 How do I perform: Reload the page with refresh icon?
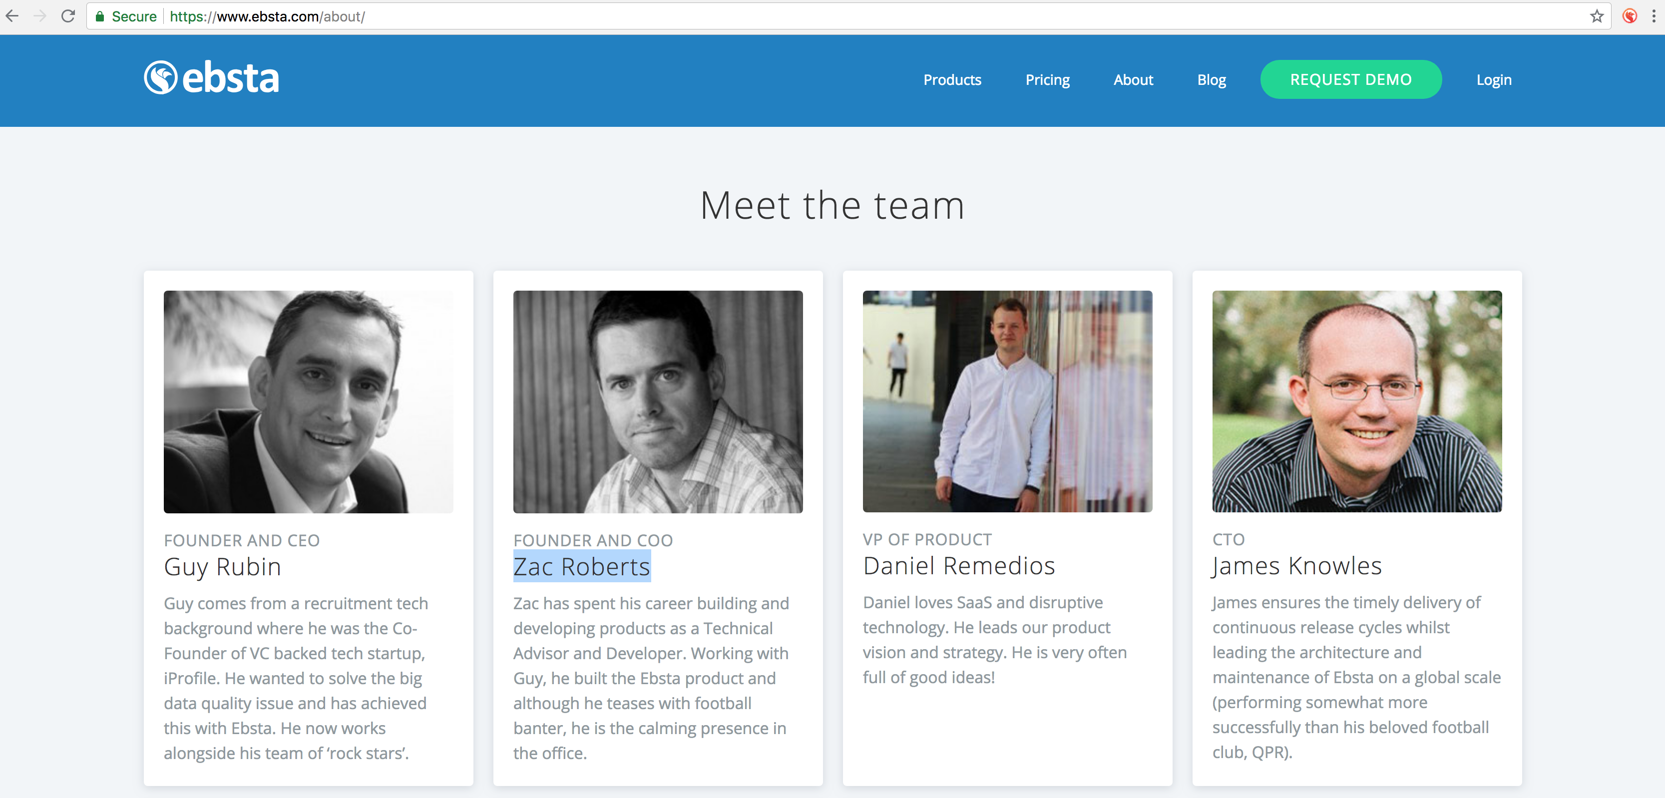click(68, 16)
